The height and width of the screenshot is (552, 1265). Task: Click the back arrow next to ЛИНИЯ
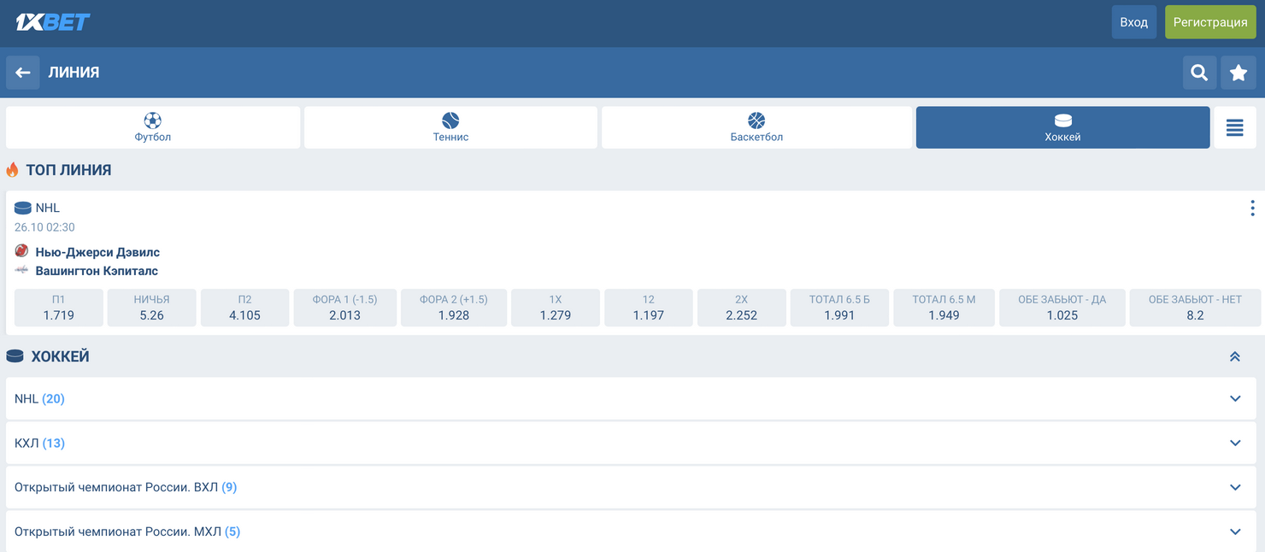tap(22, 73)
